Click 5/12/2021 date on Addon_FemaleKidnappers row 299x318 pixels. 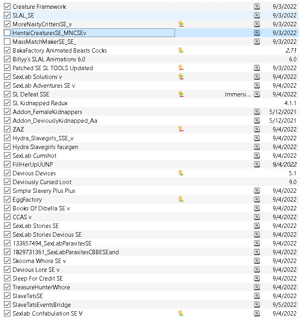(x=283, y=112)
